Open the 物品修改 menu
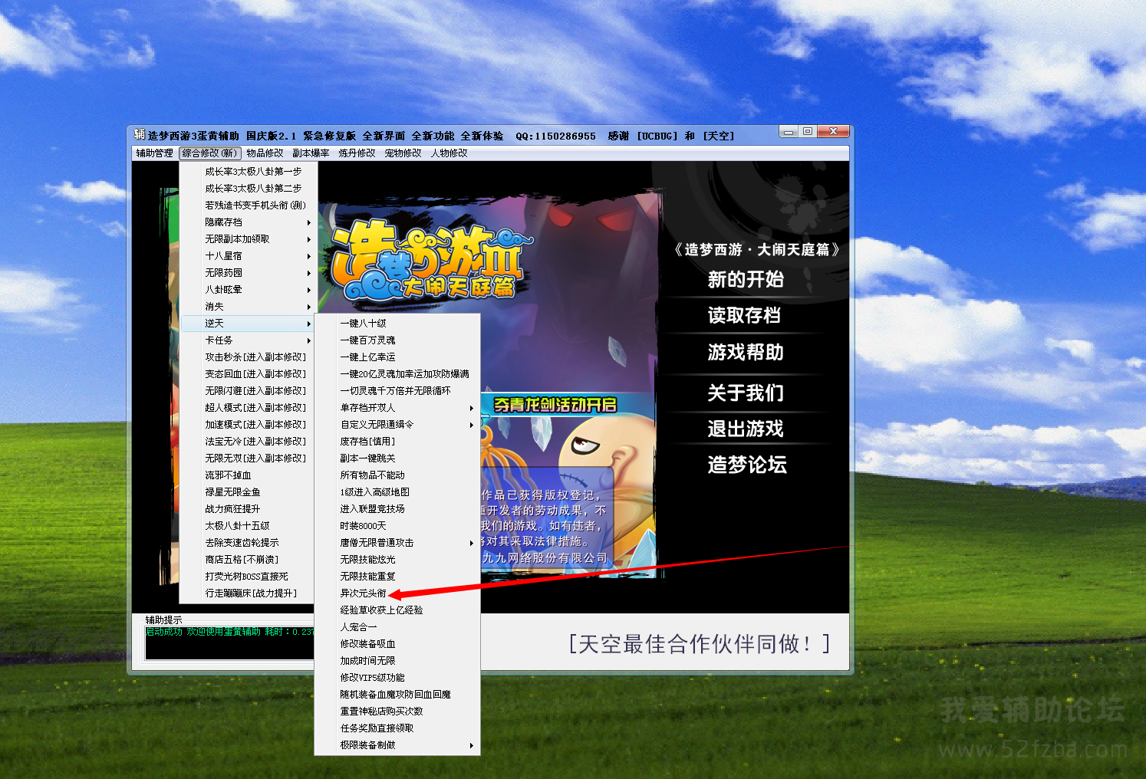 click(x=265, y=153)
